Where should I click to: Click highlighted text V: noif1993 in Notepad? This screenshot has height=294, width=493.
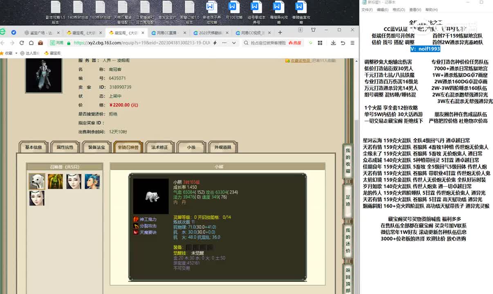[425, 49]
